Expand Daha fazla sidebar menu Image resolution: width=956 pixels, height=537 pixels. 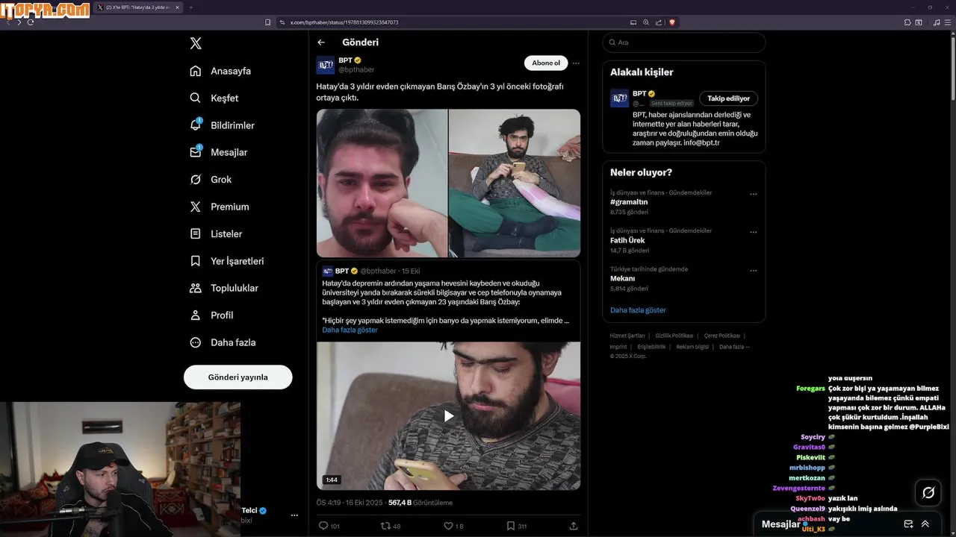point(223,342)
